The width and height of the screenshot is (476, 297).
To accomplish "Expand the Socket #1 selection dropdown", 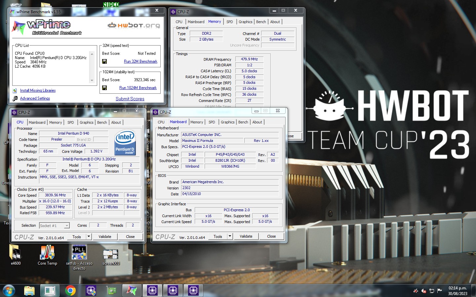I will click(x=67, y=226).
